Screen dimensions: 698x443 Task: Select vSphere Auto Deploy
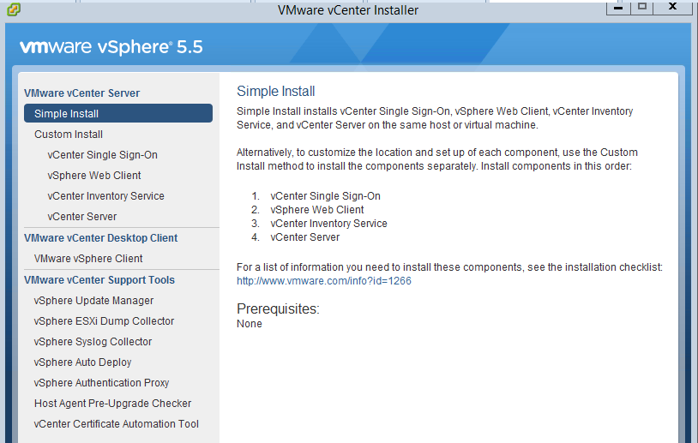coord(82,362)
